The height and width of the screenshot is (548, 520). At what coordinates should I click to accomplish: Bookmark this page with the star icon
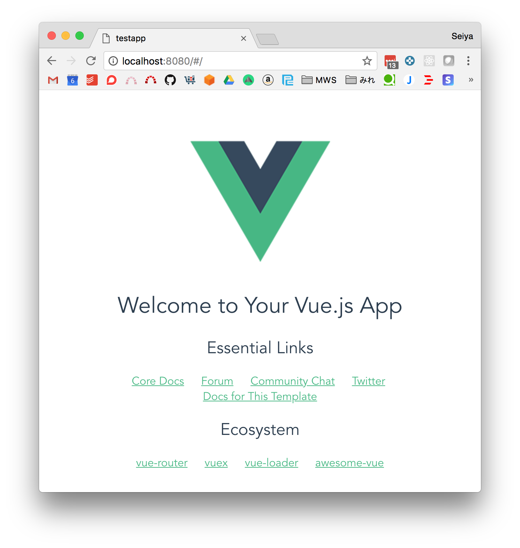point(367,61)
